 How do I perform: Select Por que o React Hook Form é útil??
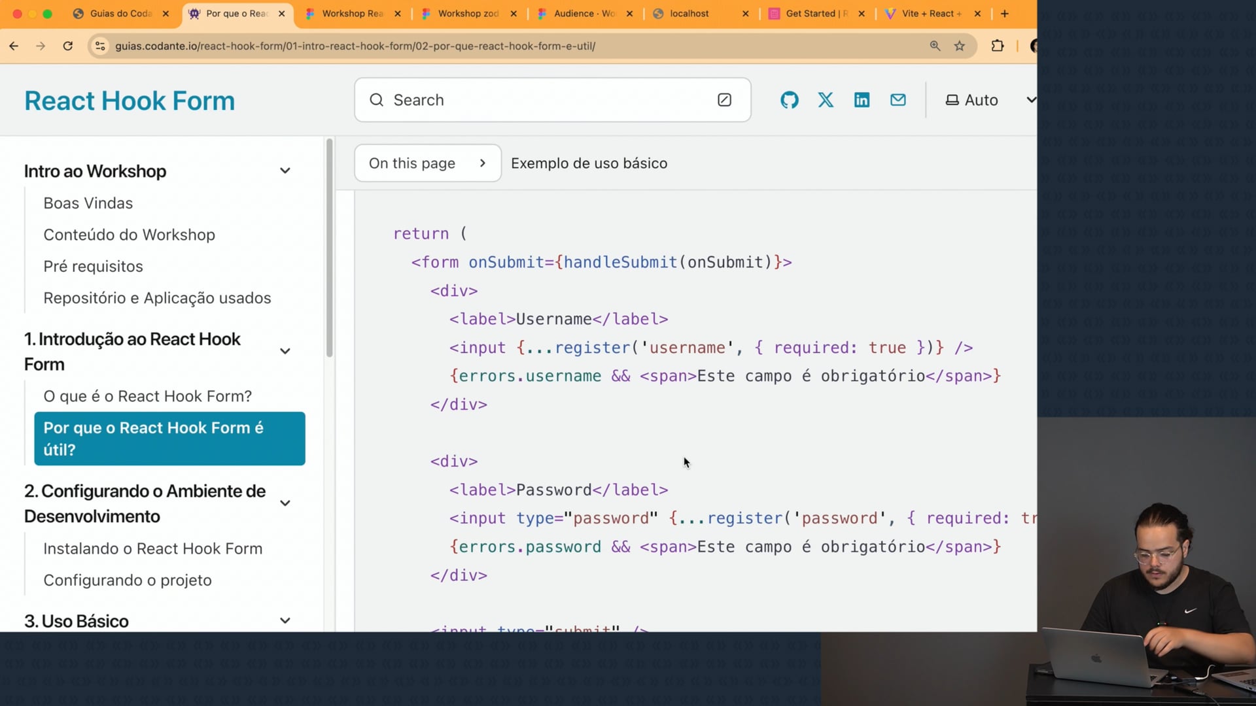point(169,439)
